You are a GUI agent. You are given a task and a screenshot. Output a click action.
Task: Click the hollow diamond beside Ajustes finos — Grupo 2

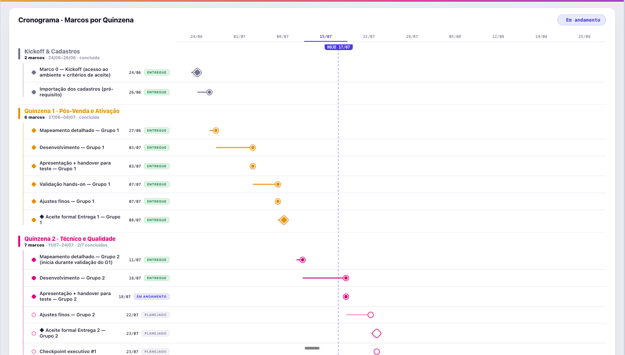click(34, 315)
